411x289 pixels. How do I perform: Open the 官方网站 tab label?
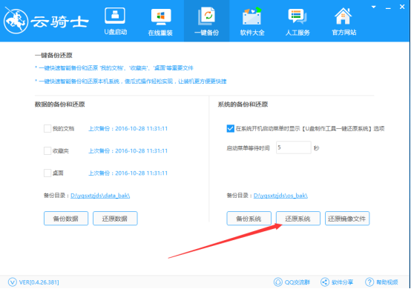[344, 33]
